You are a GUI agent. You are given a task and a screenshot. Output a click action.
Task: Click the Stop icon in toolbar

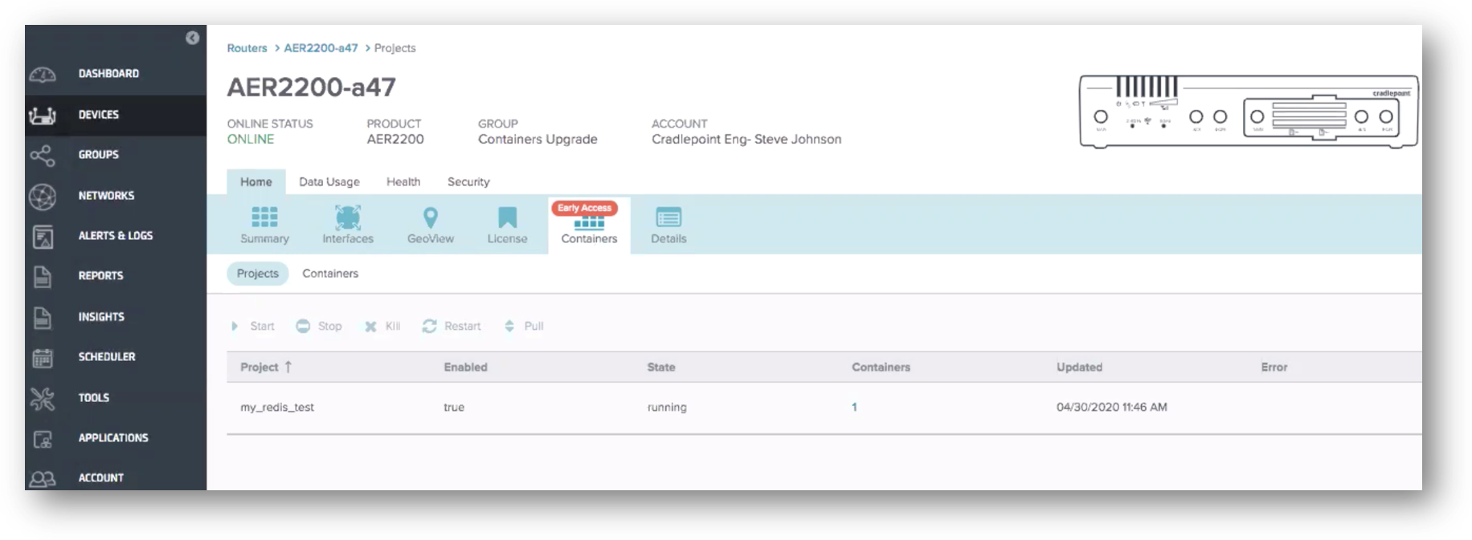point(303,327)
